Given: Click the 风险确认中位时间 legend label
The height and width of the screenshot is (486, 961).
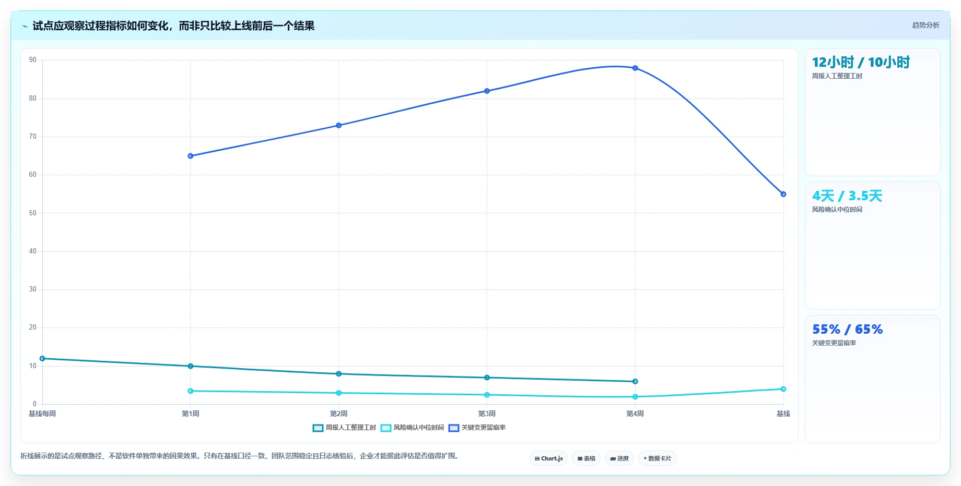Looking at the screenshot, I should tap(418, 428).
